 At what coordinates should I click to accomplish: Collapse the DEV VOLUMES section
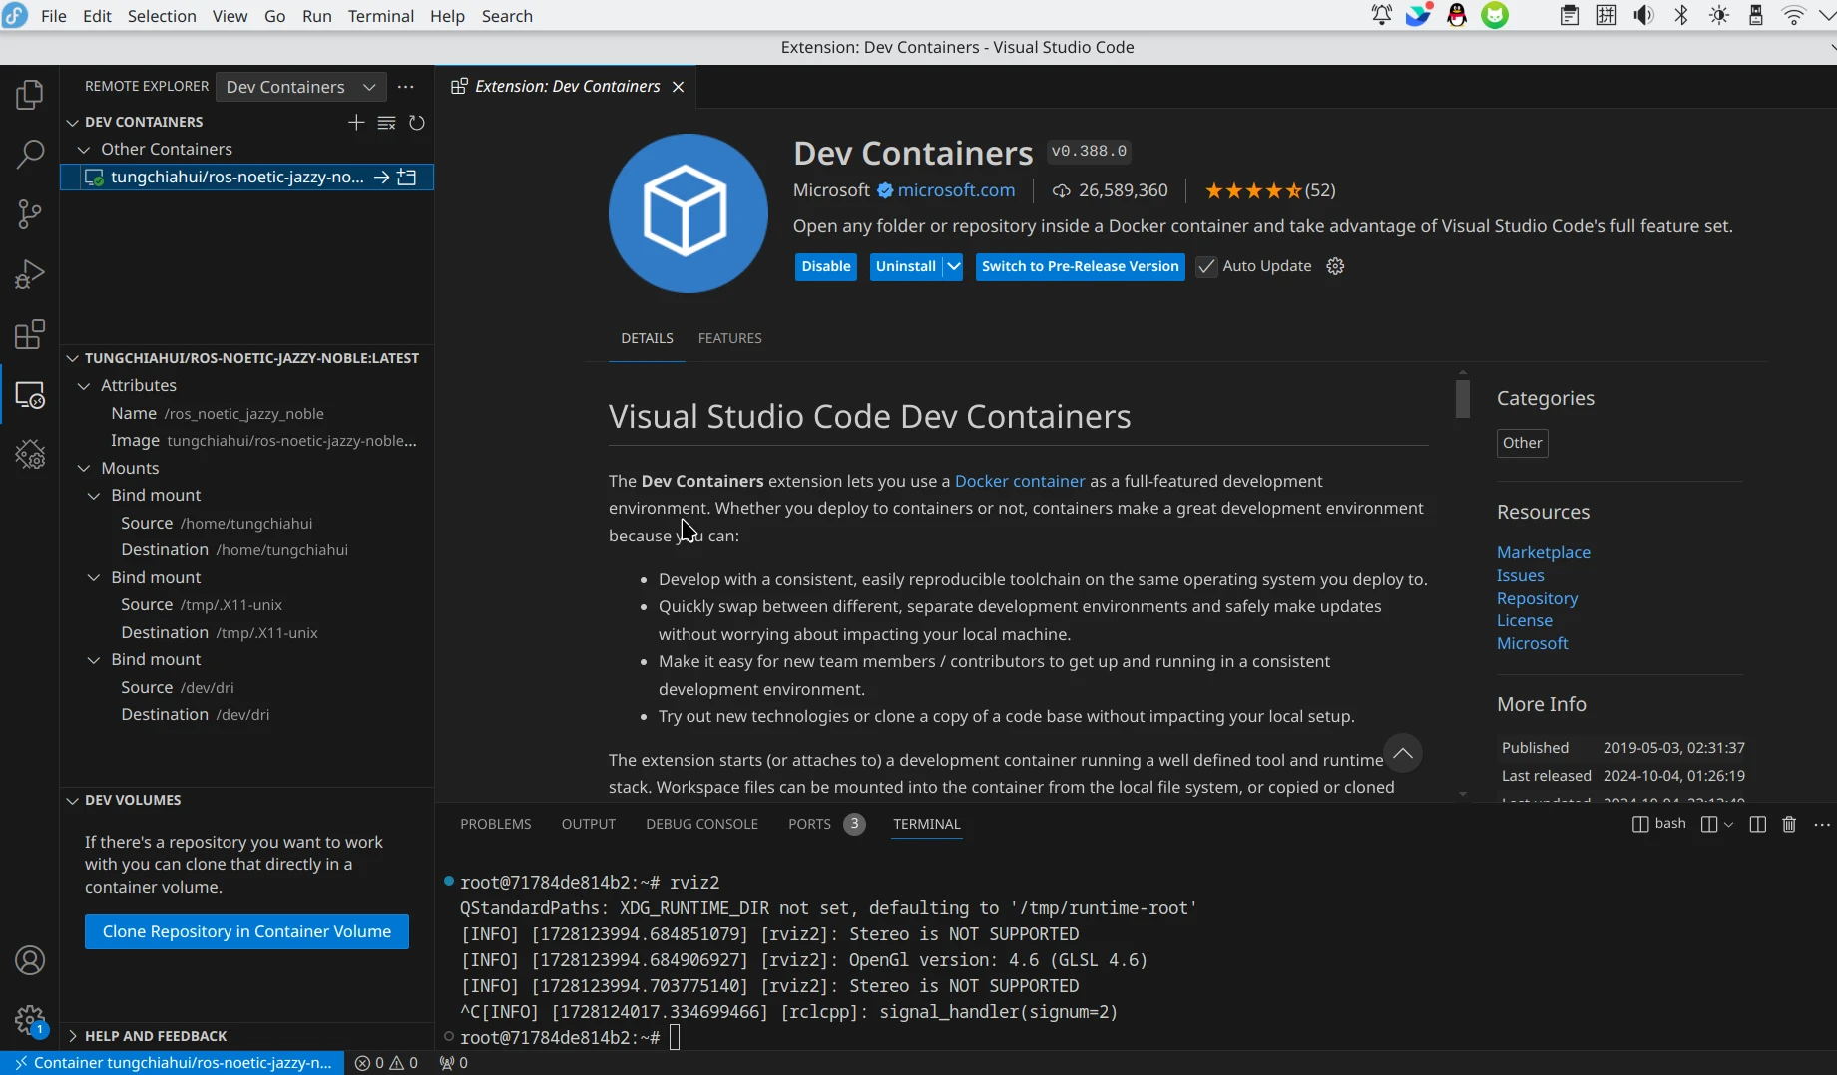pos(72,800)
